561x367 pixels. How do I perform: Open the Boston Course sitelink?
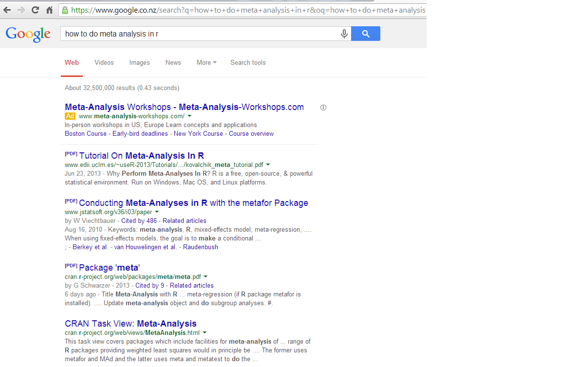coord(86,133)
